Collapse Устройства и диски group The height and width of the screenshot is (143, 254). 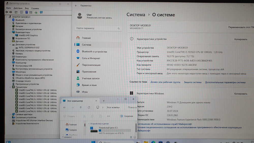click(89, 123)
